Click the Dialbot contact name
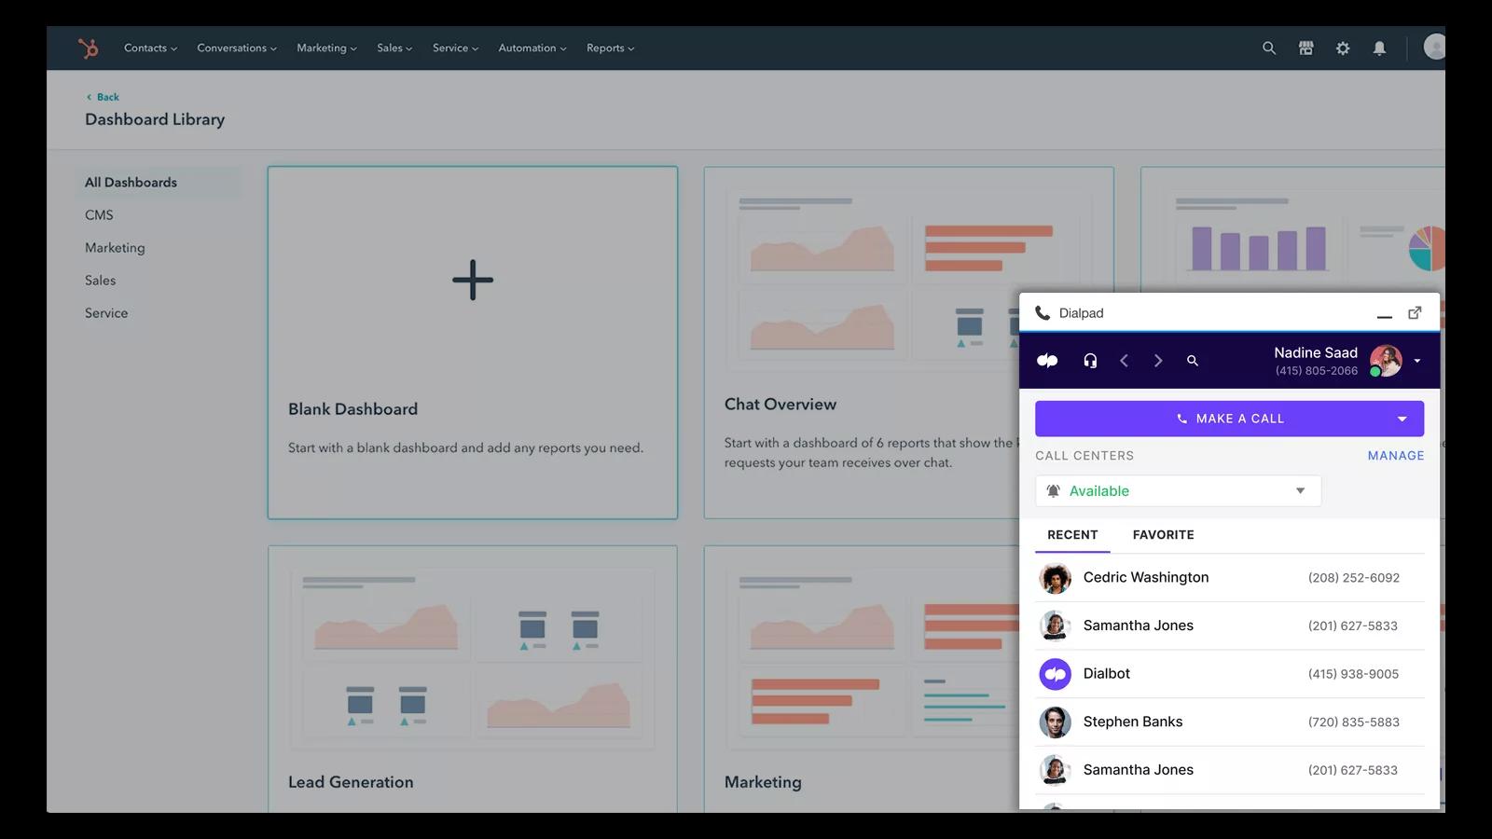 (x=1107, y=673)
